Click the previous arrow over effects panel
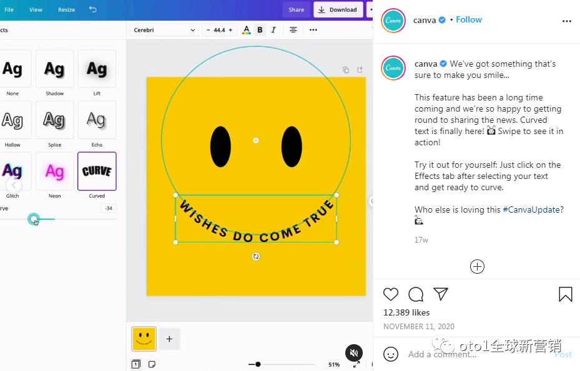The width and height of the screenshot is (580, 371). [14, 185]
